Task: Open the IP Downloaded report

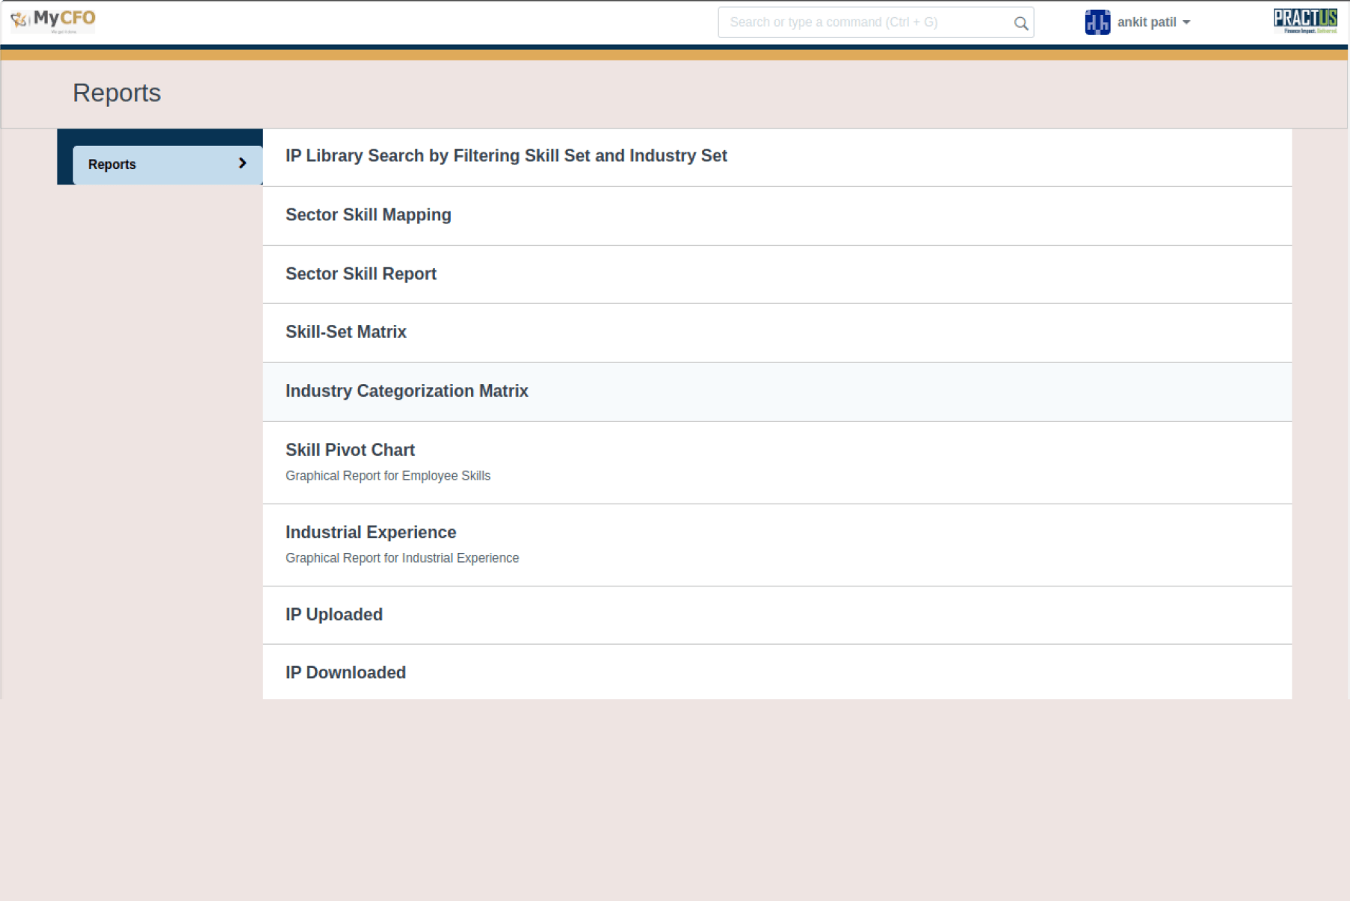Action: tap(345, 673)
